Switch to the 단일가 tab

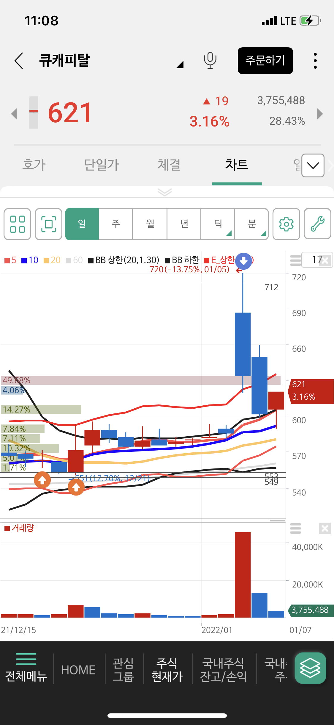(x=102, y=165)
